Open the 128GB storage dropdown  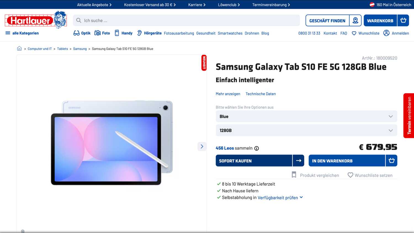click(306, 130)
